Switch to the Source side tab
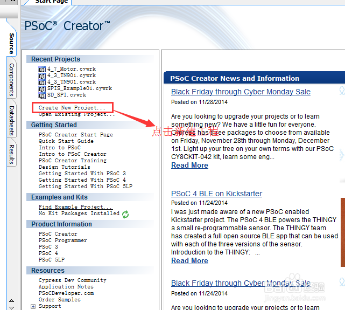345x310 pixels. pos(12,44)
